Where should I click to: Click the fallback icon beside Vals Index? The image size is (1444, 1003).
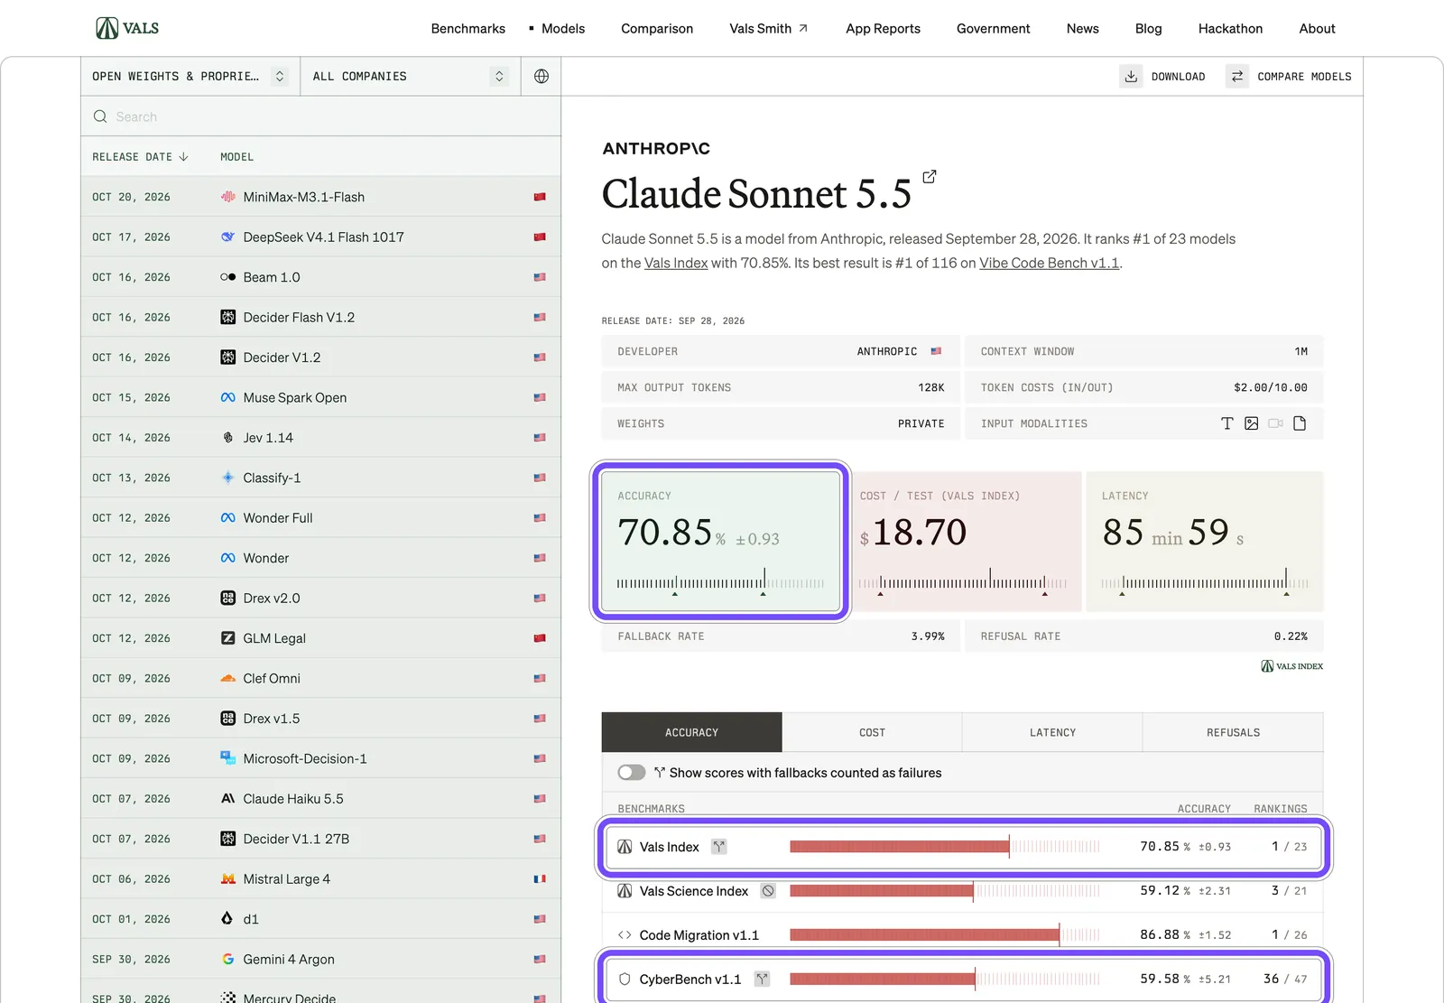tap(718, 847)
